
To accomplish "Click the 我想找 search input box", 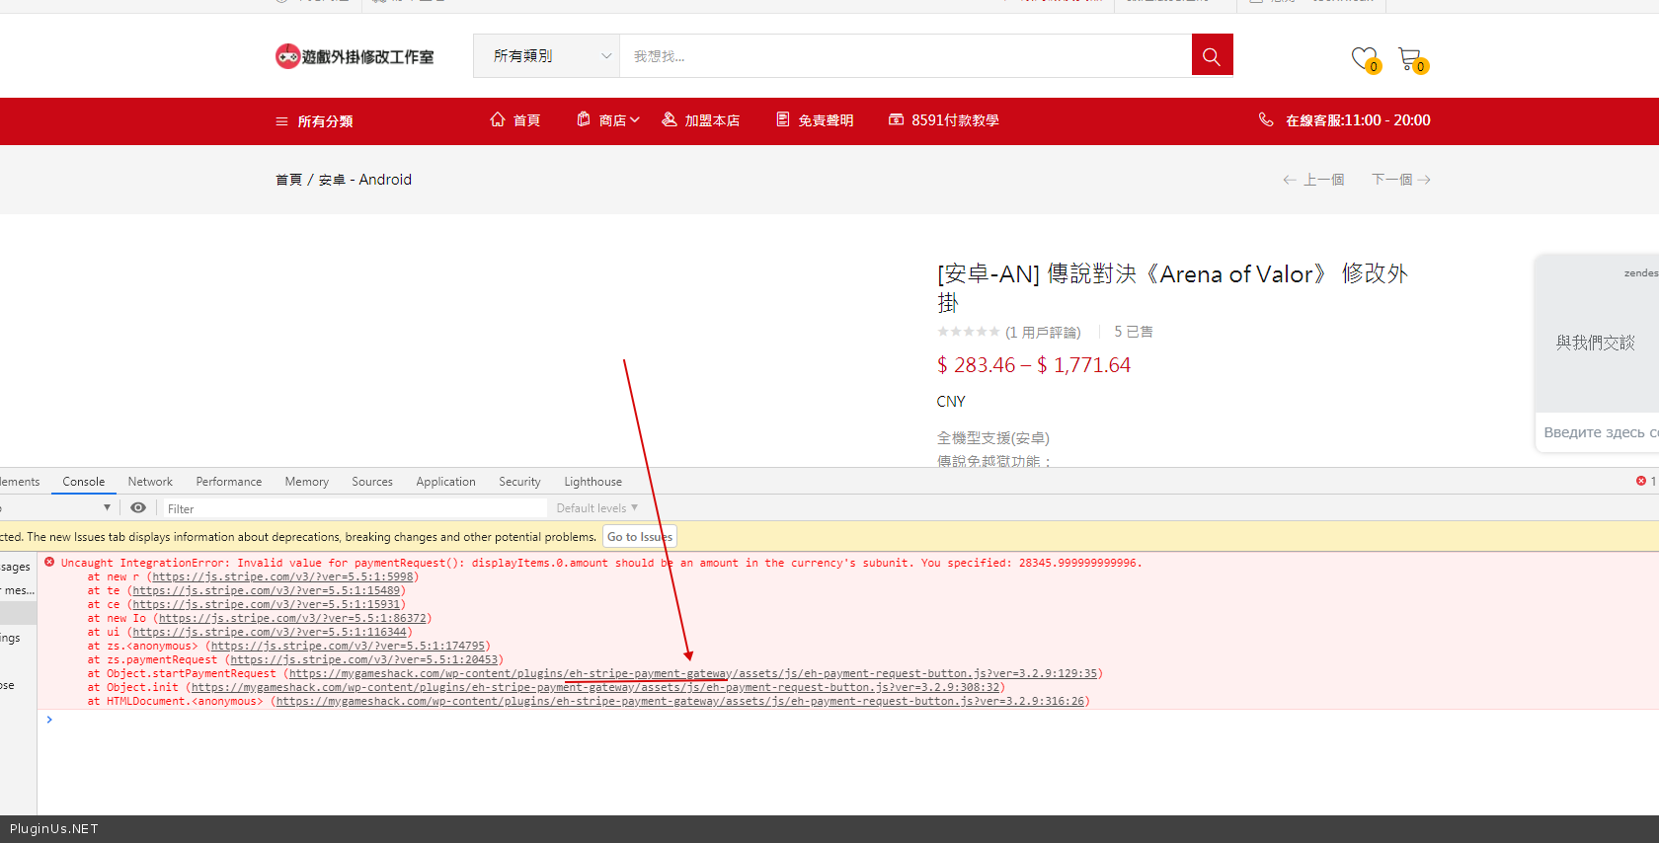I will [x=905, y=56].
